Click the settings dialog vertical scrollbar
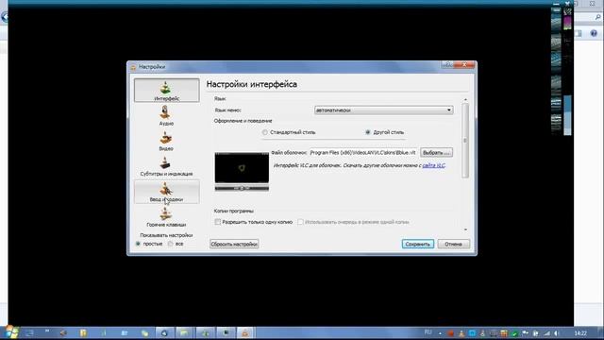This screenshot has width=604, height=340. pos(465,141)
